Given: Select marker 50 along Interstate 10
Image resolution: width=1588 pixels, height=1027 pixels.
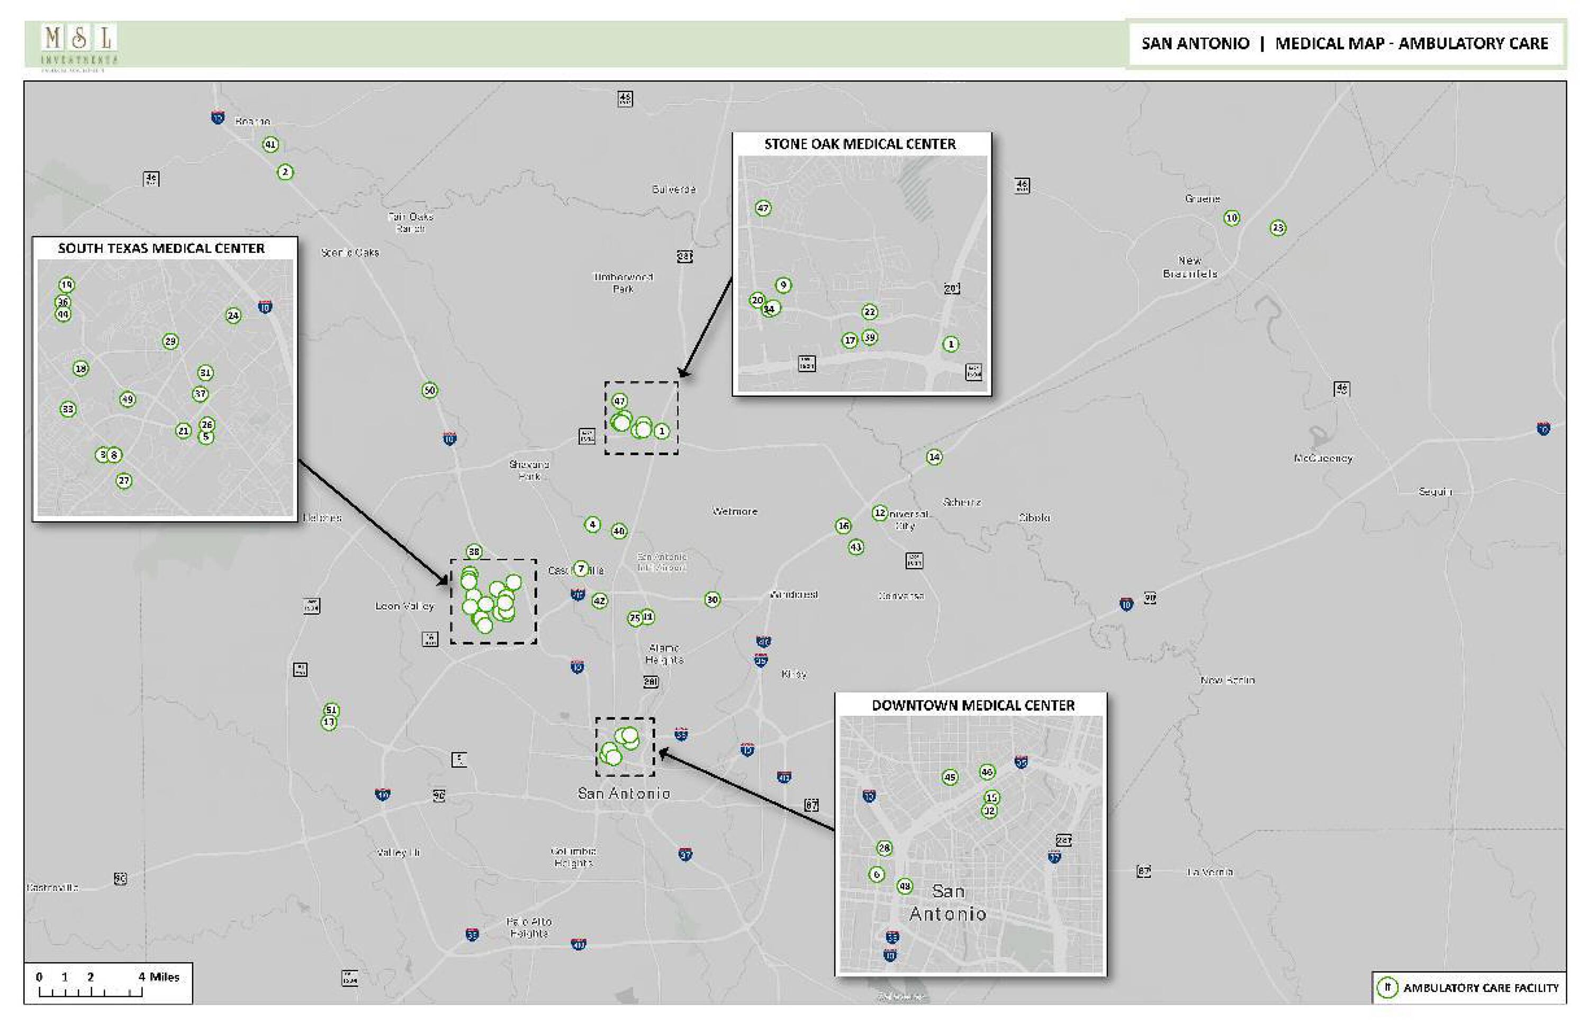Looking at the screenshot, I should (x=430, y=391).
